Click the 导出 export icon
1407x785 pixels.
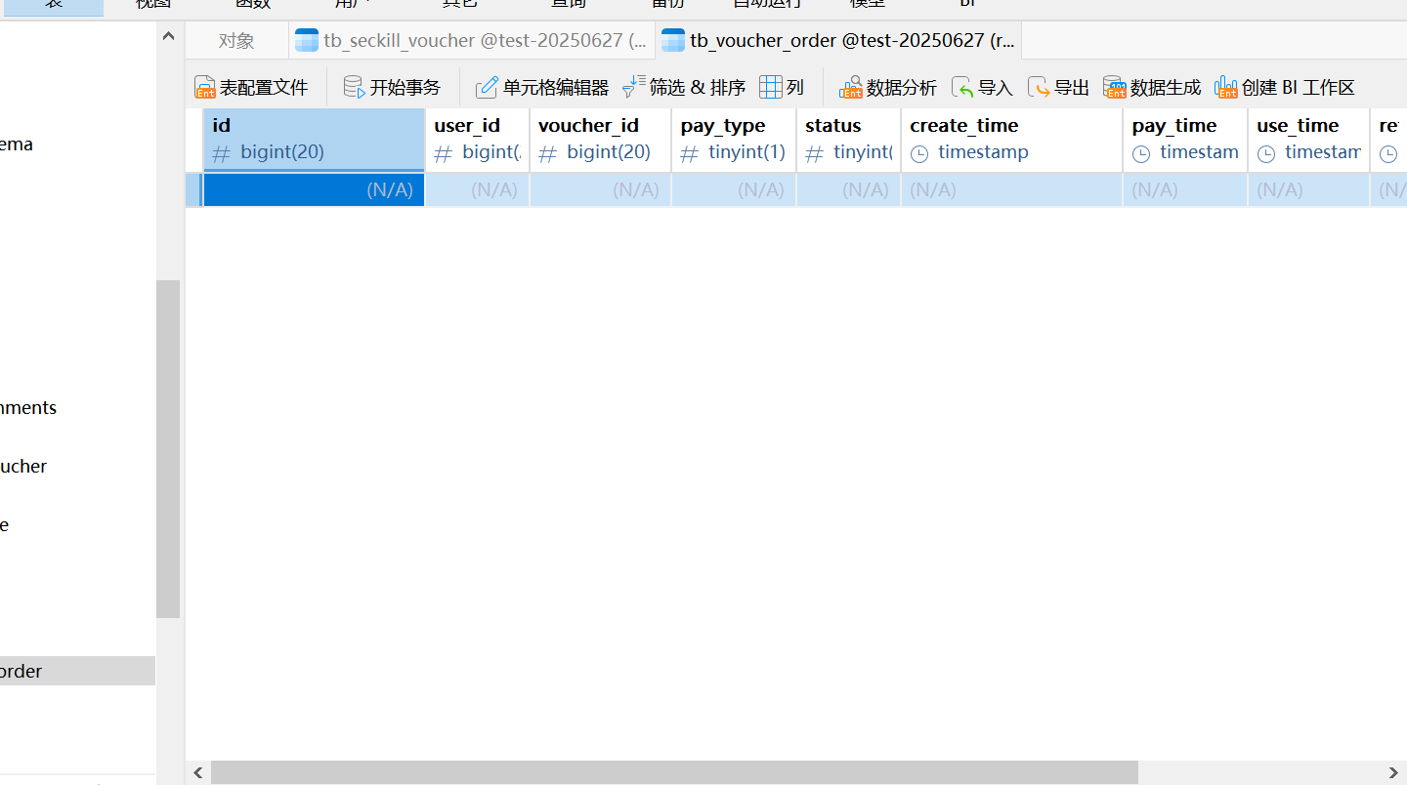click(x=1039, y=88)
